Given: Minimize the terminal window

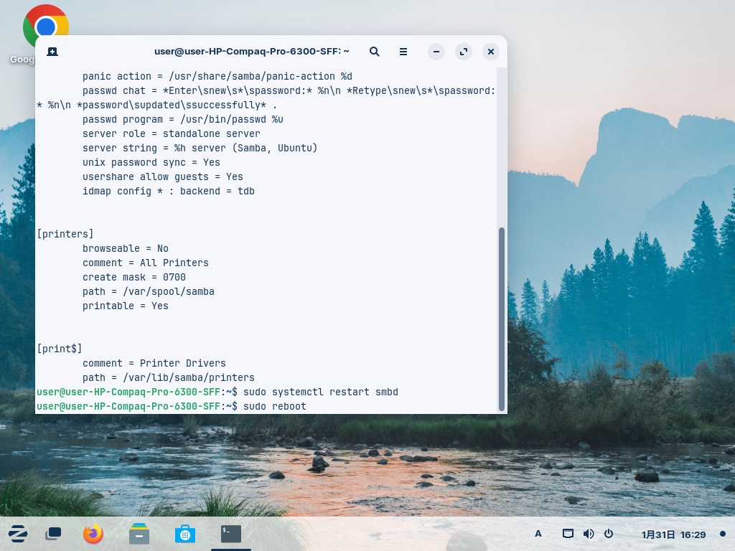Looking at the screenshot, I should pyautogui.click(x=436, y=52).
